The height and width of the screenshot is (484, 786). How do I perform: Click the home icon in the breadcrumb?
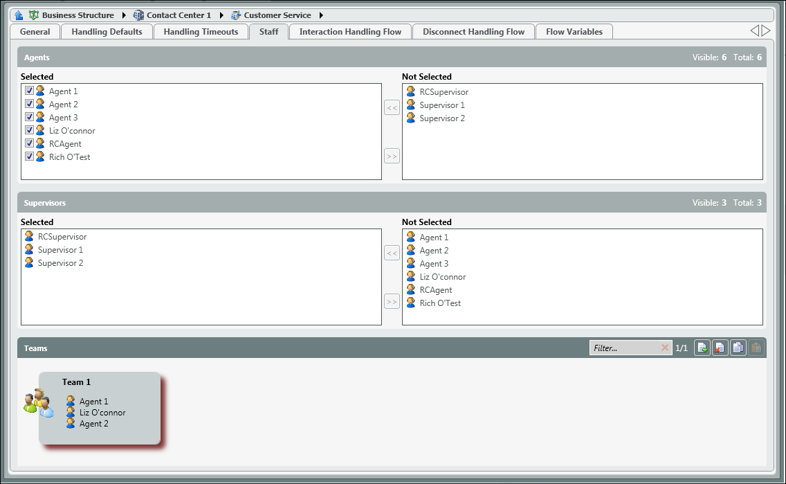[x=19, y=15]
